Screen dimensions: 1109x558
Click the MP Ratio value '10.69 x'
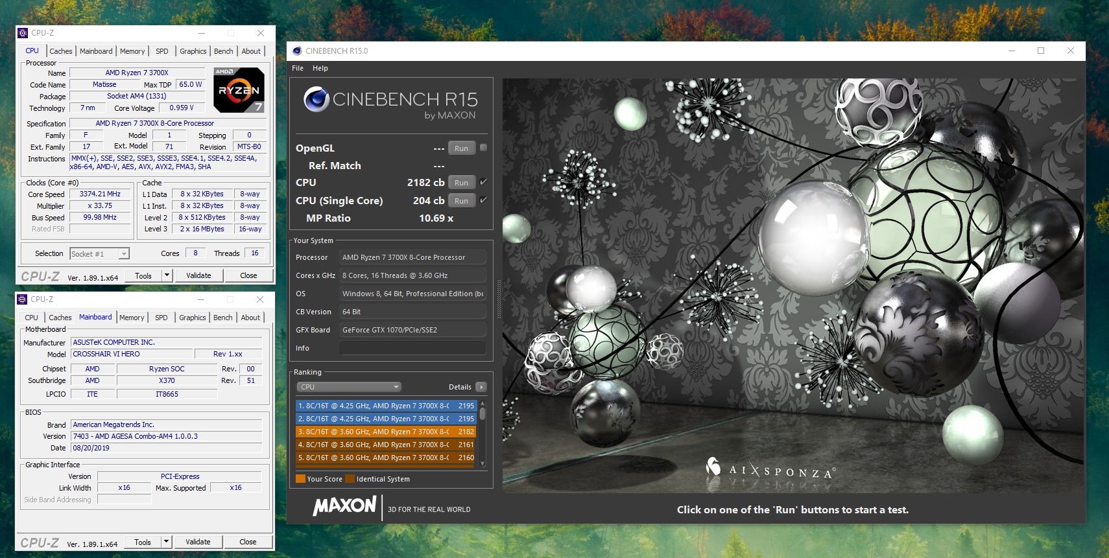click(x=436, y=218)
